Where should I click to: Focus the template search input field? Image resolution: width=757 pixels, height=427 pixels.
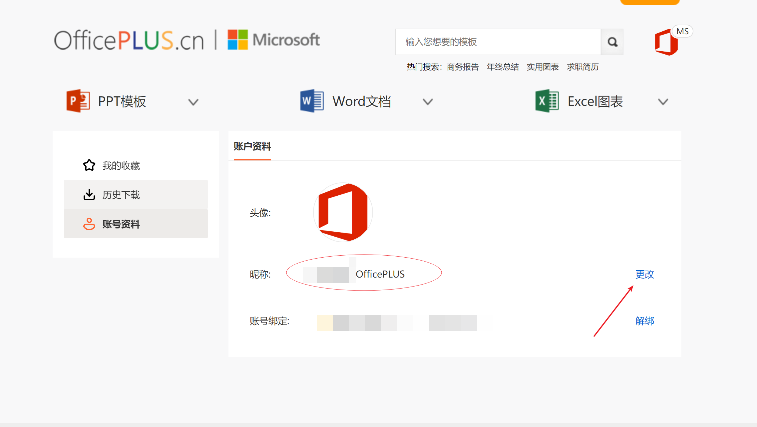pyautogui.click(x=498, y=42)
